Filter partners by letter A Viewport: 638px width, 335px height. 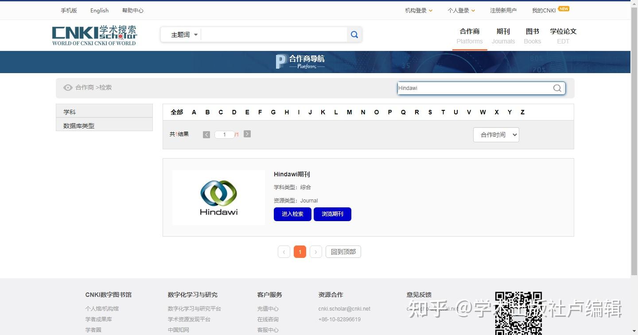[x=194, y=112]
